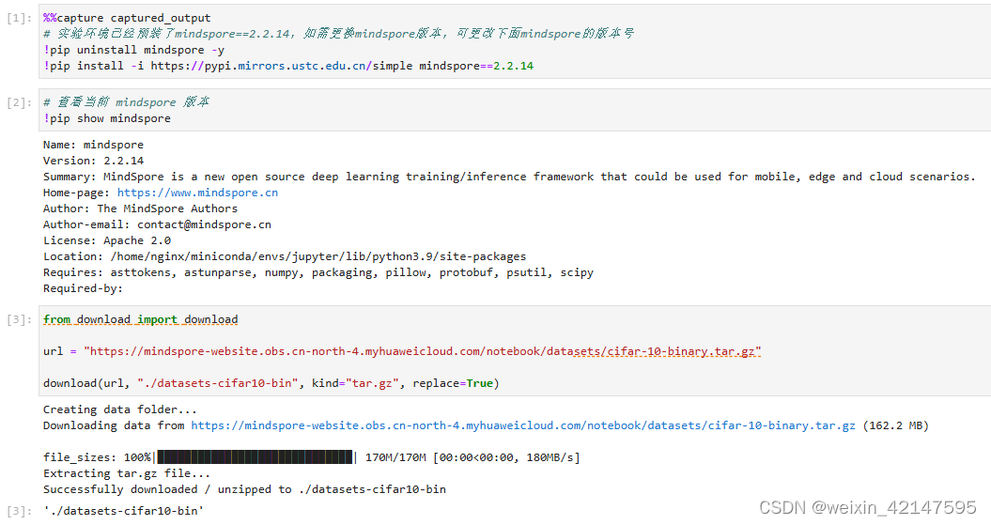991x525 pixels.
Task: Click the 'Summary: MindSpore is a new' line
Action: [509, 177]
